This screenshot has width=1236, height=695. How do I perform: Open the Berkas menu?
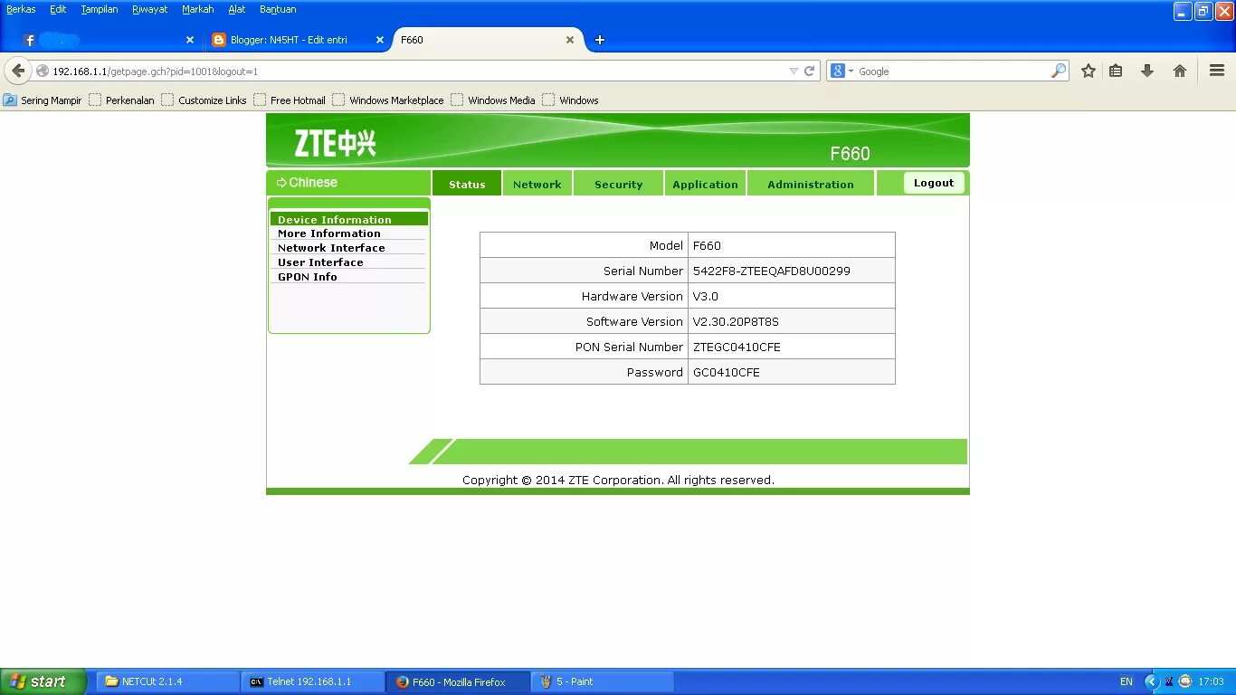[x=21, y=9]
